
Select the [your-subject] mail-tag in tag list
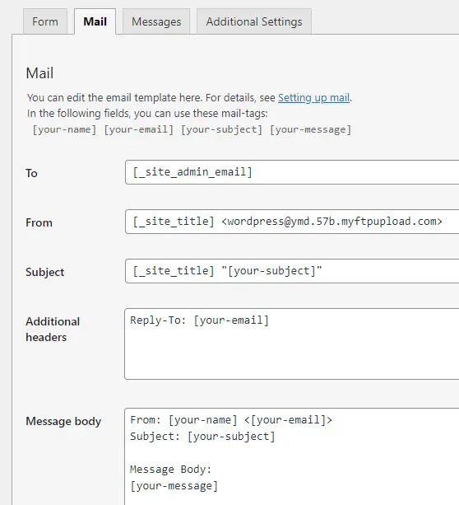click(221, 129)
